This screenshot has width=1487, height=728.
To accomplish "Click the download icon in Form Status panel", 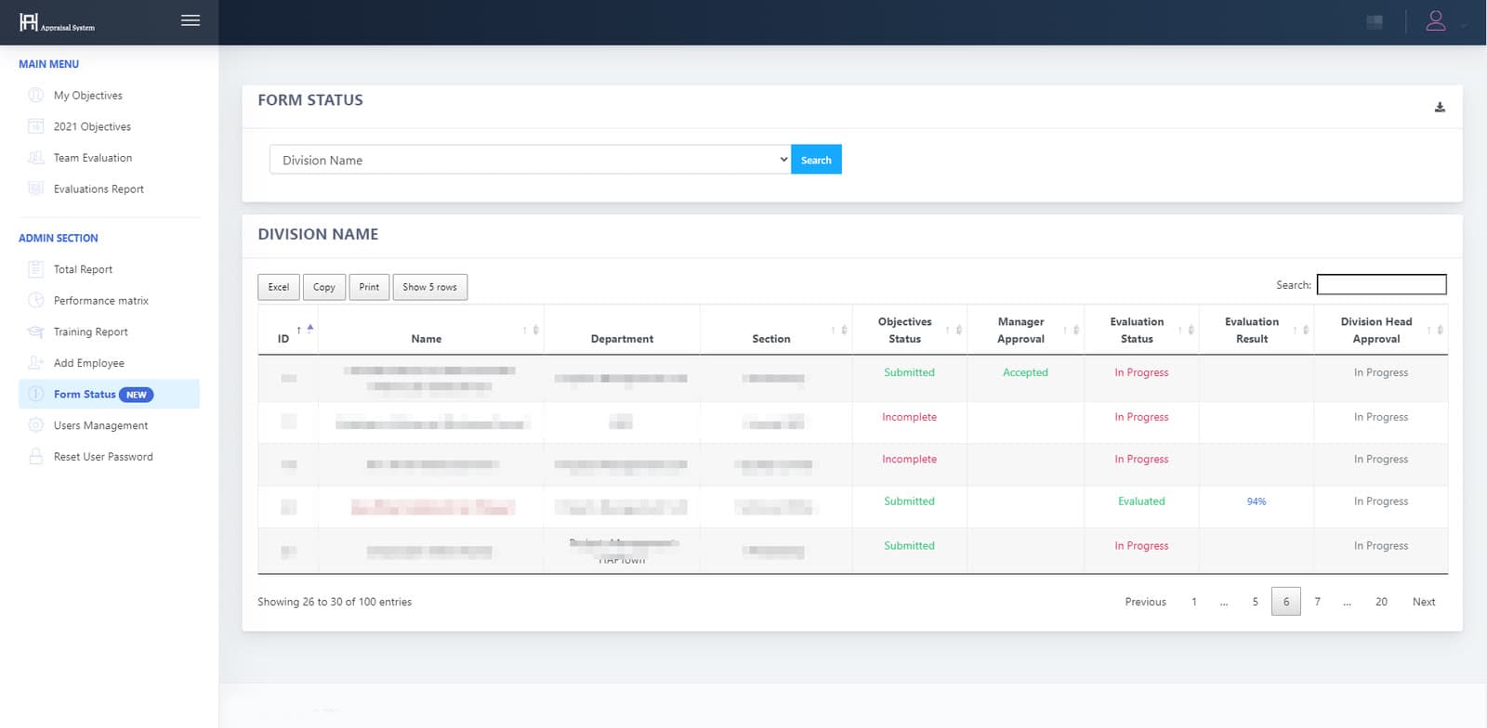I will (x=1440, y=108).
